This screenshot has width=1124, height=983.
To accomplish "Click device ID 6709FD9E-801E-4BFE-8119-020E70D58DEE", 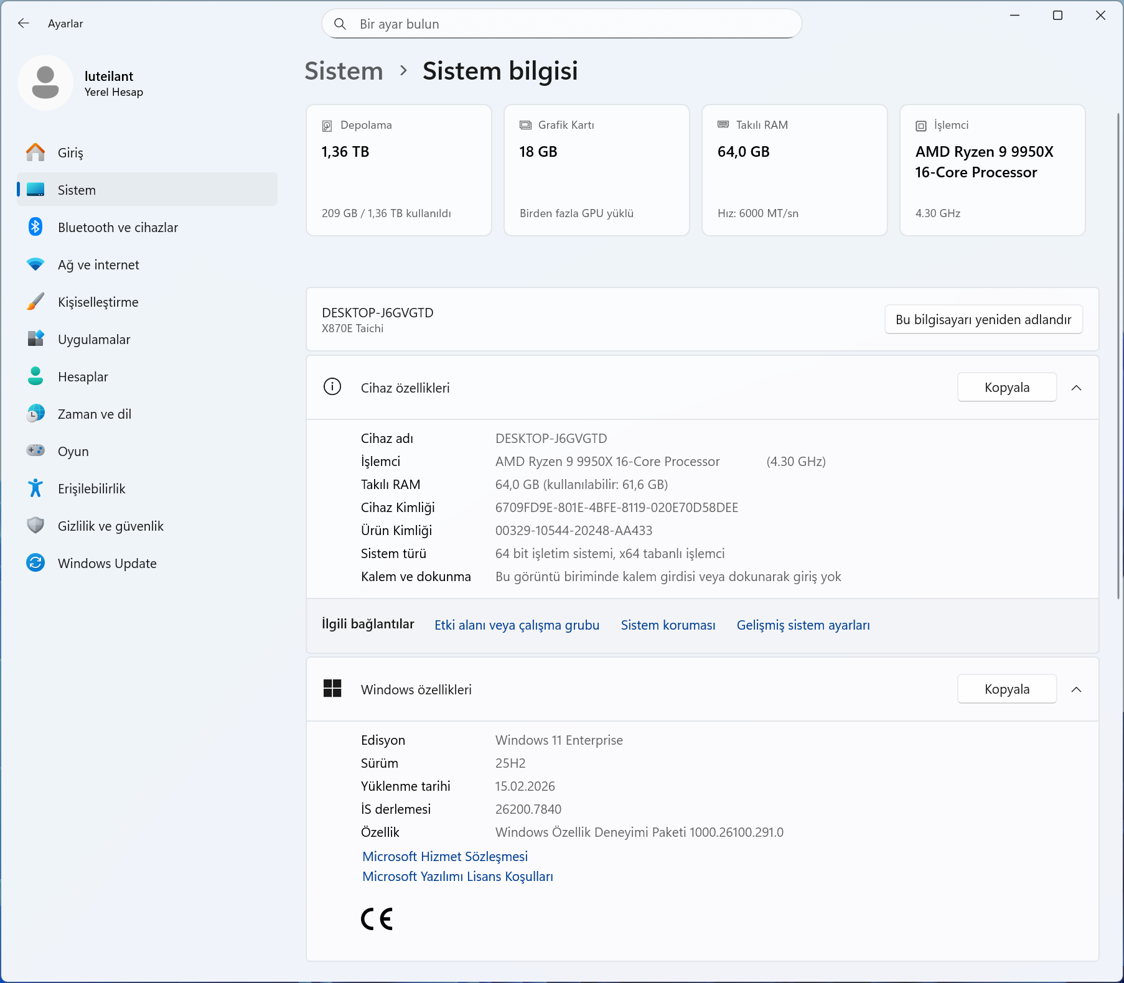I will pyautogui.click(x=617, y=508).
